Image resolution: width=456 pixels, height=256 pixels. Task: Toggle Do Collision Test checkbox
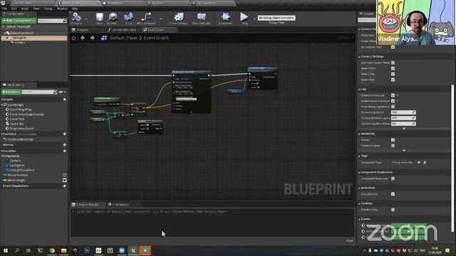click(x=393, y=47)
